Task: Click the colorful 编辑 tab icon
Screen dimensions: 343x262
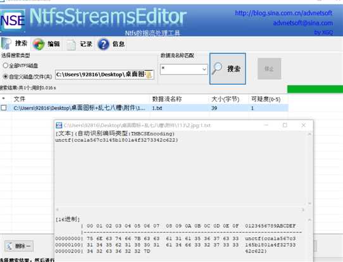Action: (39, 44)
